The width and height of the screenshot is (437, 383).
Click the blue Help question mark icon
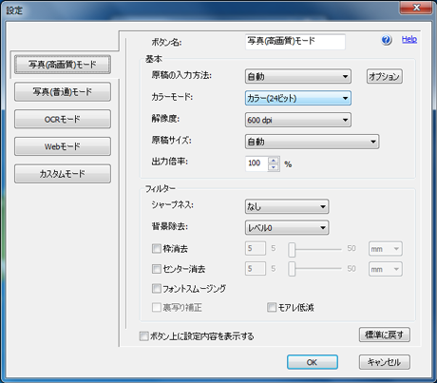387,40
